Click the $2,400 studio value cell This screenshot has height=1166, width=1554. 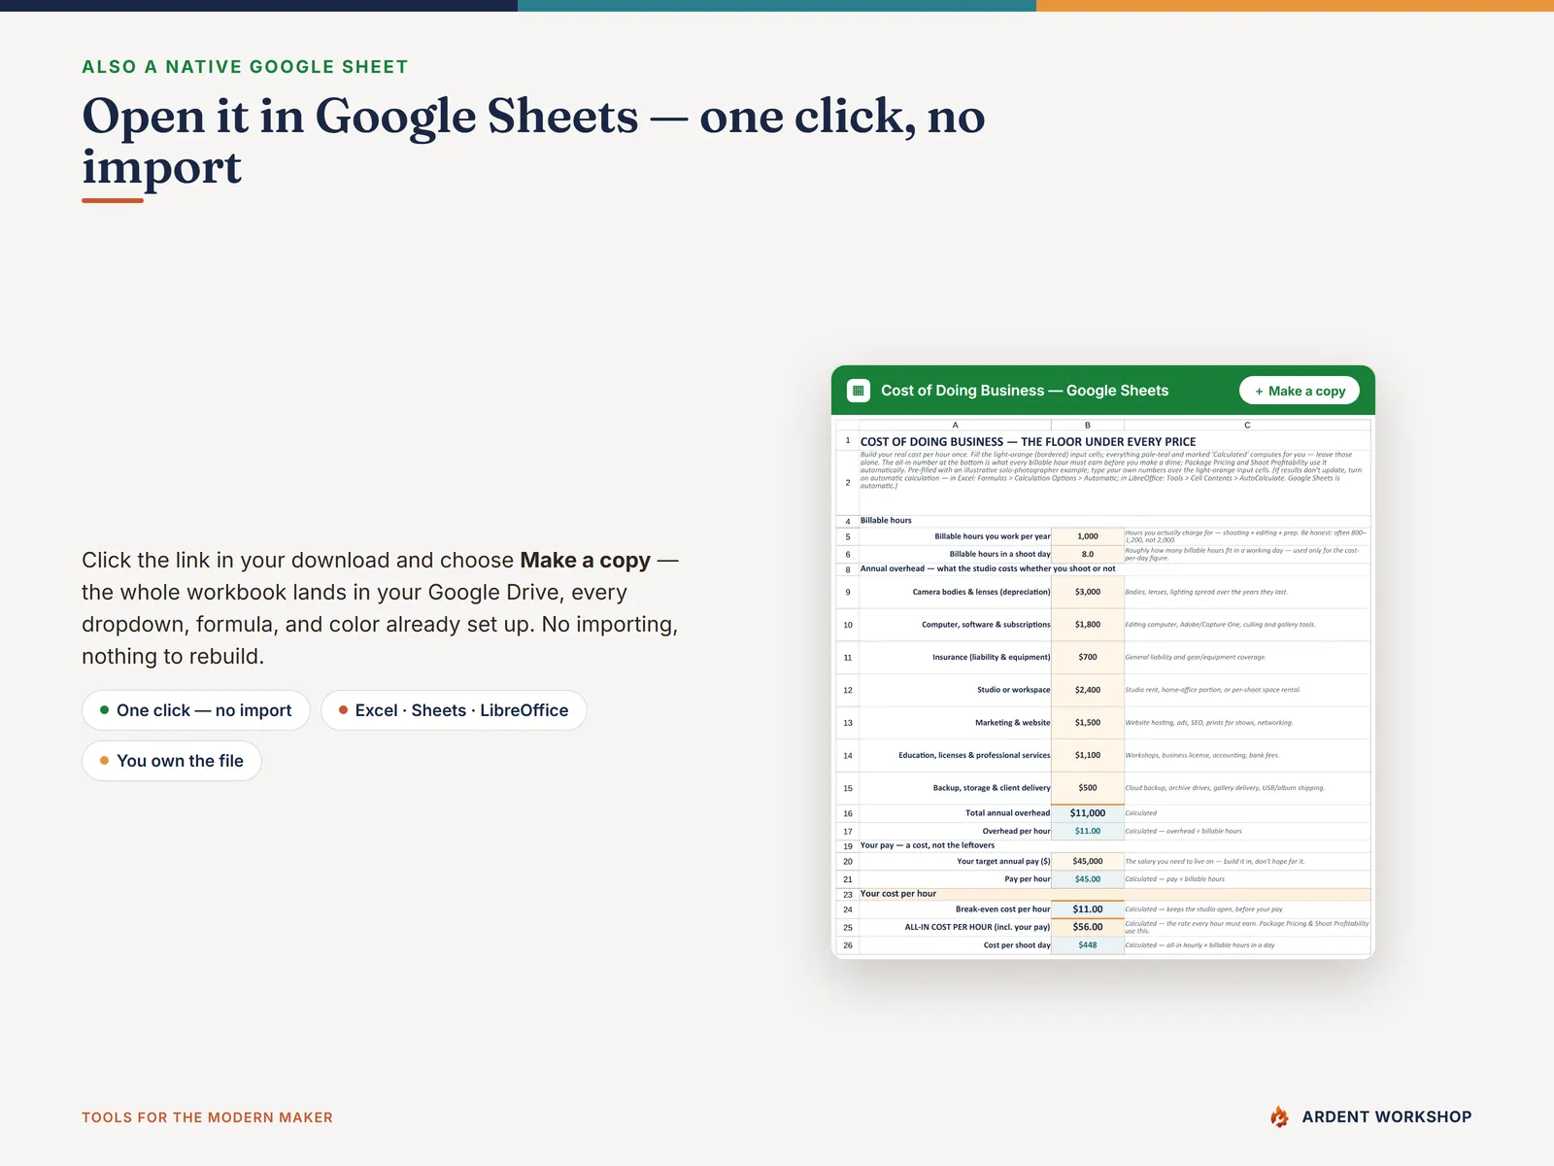1088,690
